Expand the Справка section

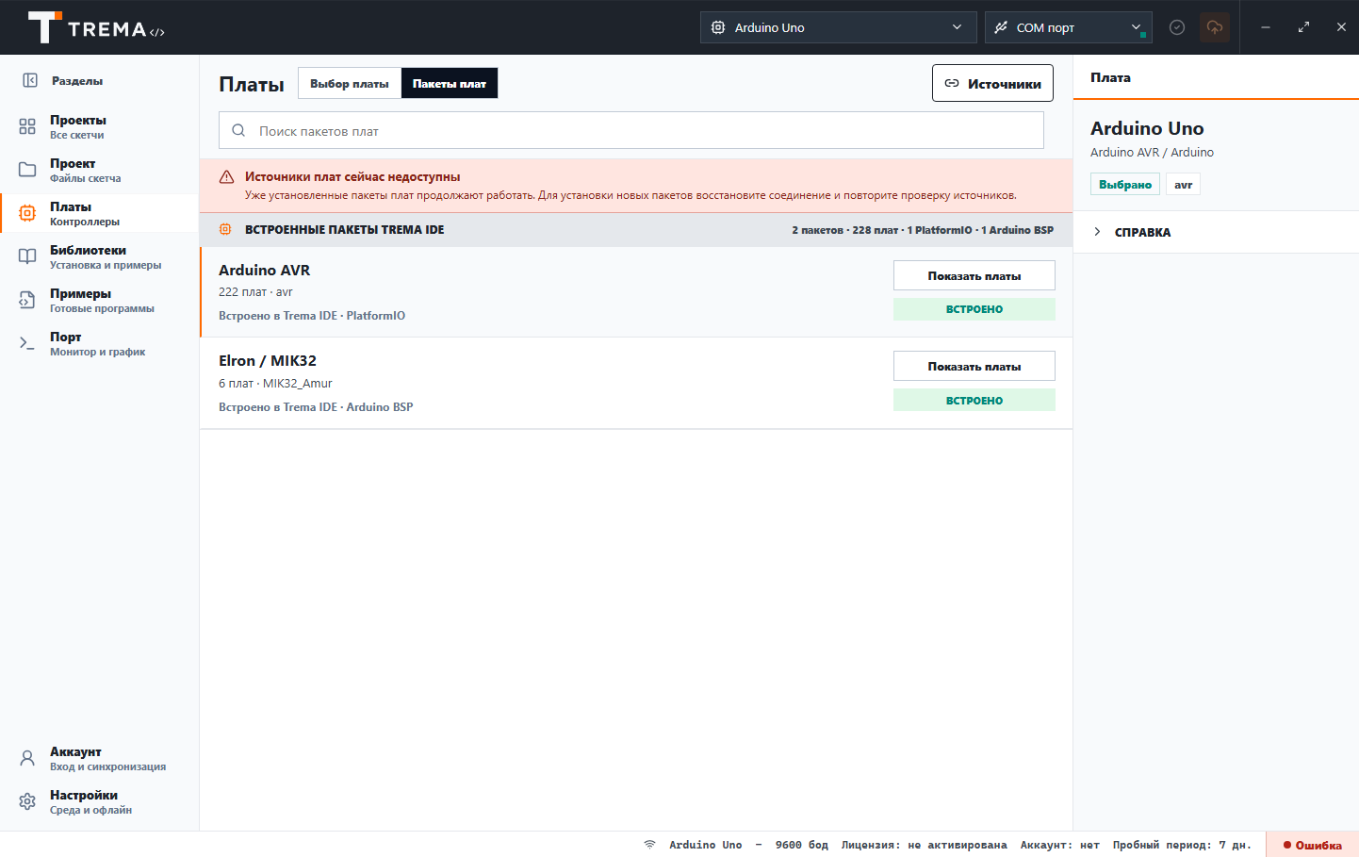(1216, 232)
